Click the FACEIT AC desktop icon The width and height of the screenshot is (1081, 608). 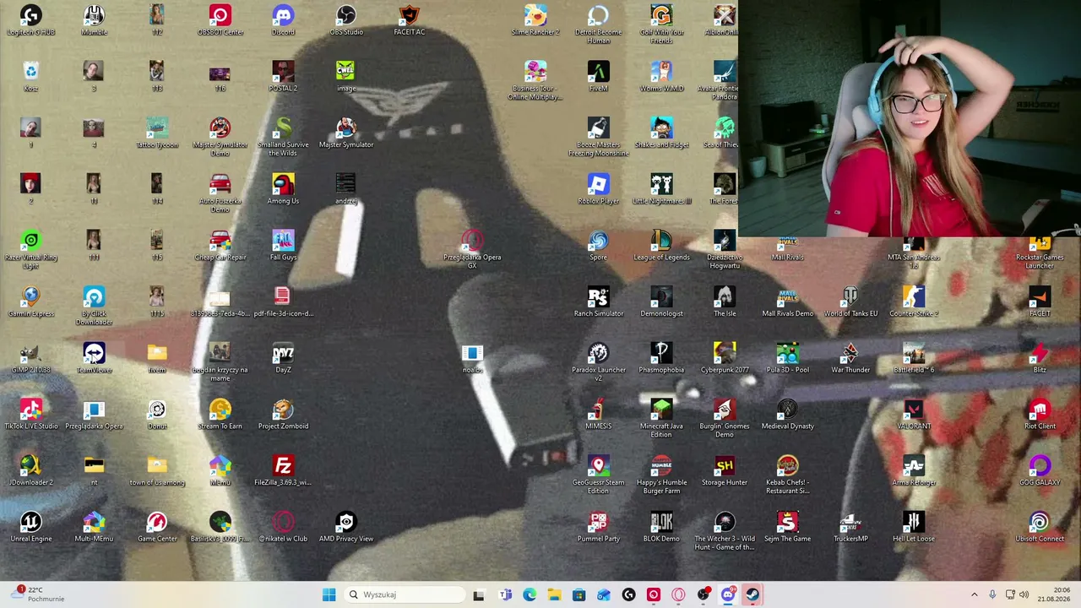point(409,20)
